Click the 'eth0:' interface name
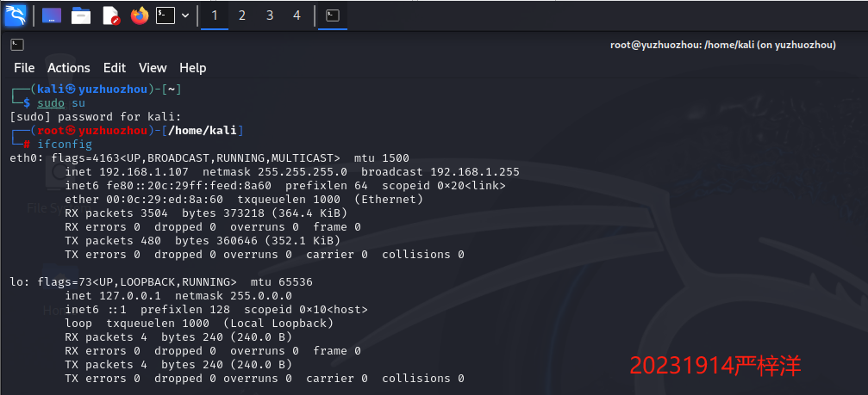This screenshot has height=395, width=868. 27,158
